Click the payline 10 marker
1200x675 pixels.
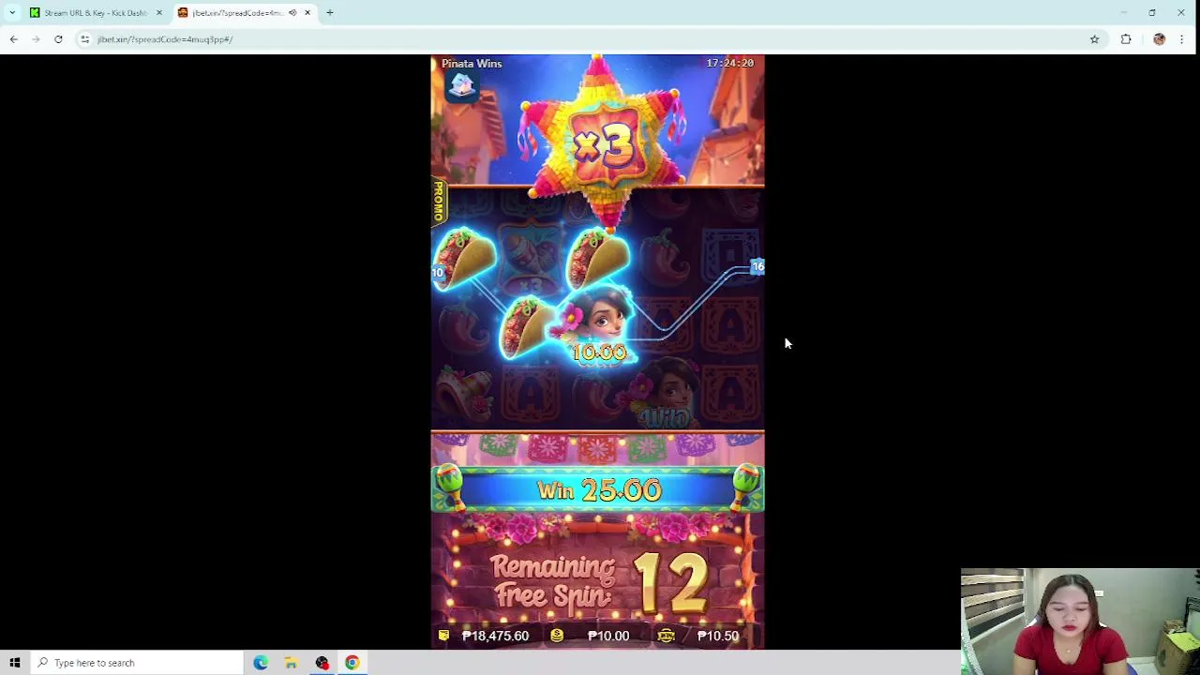(x=437, y=273)
